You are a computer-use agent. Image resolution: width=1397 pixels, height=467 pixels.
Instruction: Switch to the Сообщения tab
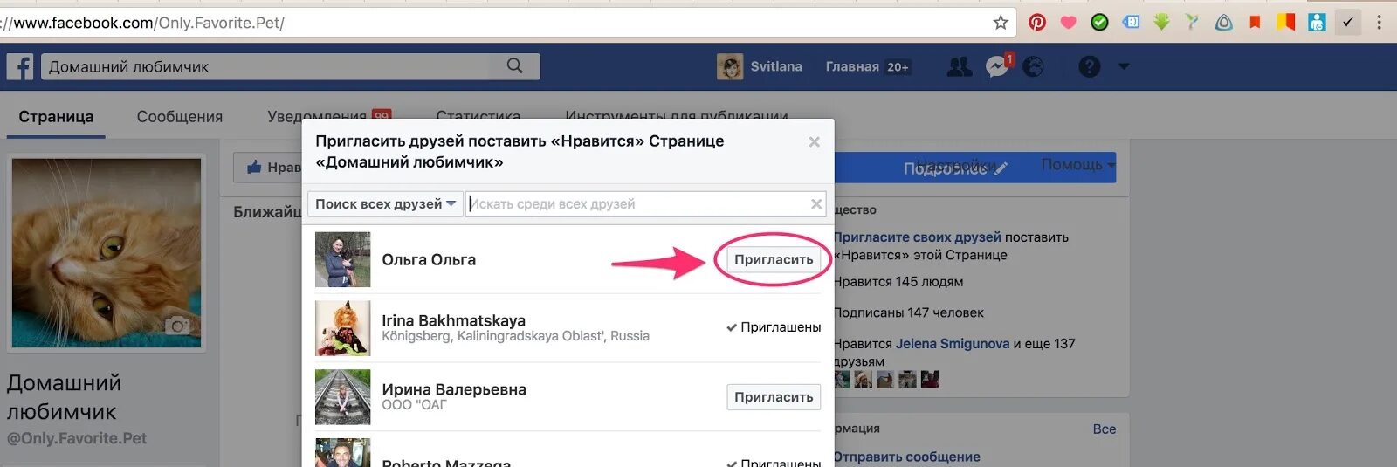coord(180,117)
